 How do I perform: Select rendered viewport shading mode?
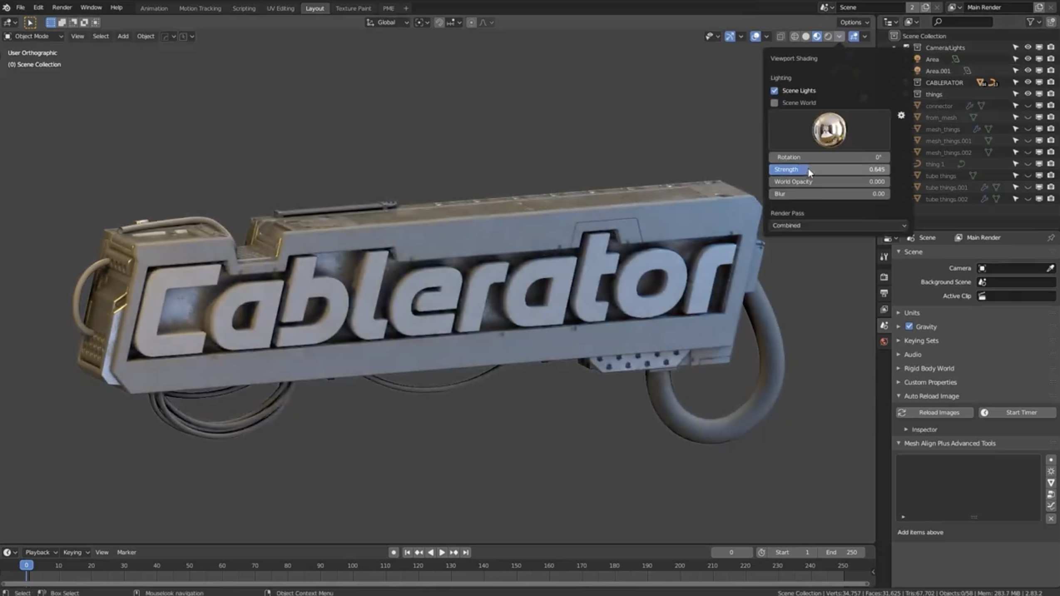[828, 37]
